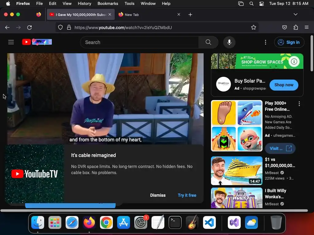The height and width of the screenshot is (235, 314).
Task: Open Terminal from the Dock
Action: click(175, 222)
